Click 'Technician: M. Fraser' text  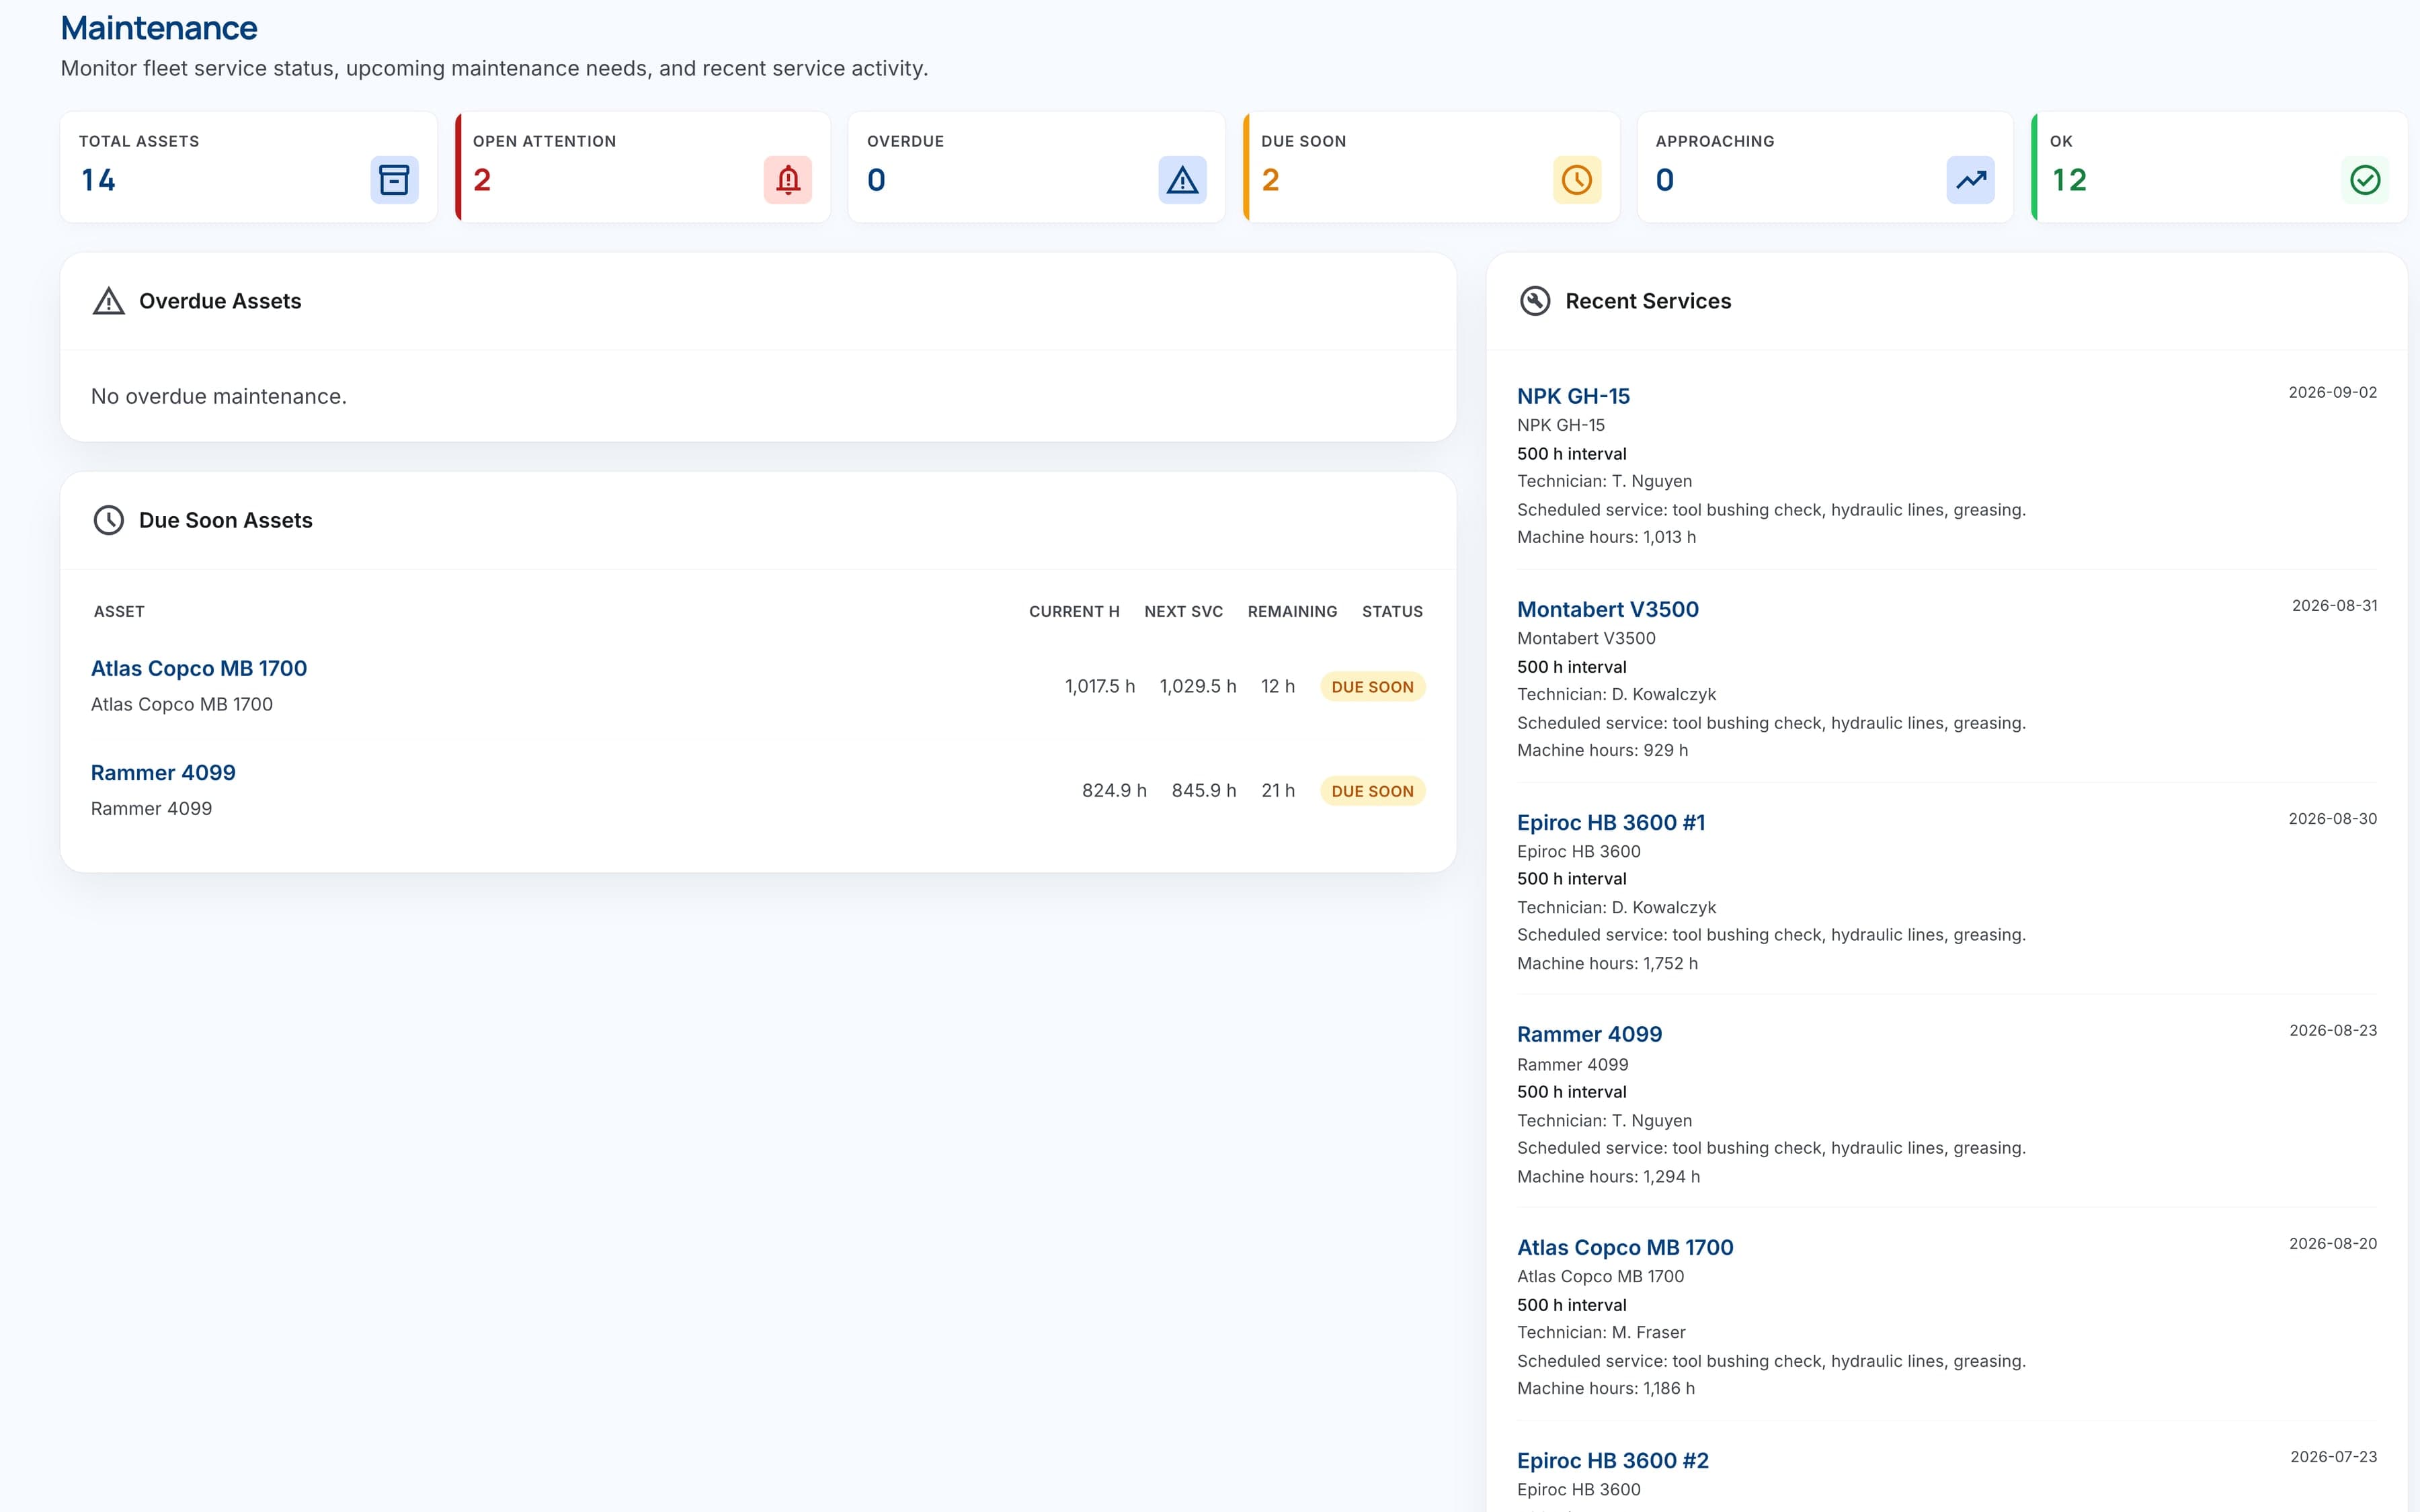pos(1601,1332)
